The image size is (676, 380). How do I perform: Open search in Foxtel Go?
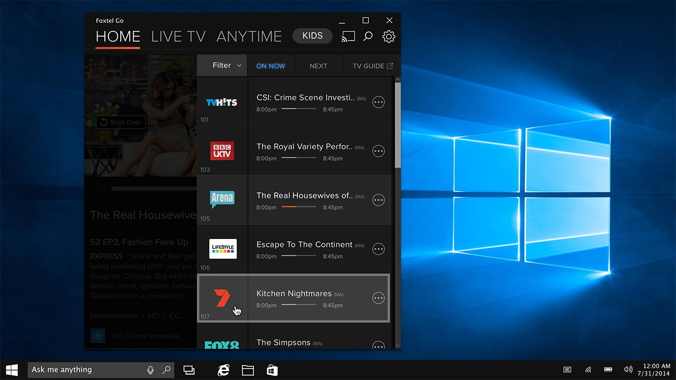368,36
